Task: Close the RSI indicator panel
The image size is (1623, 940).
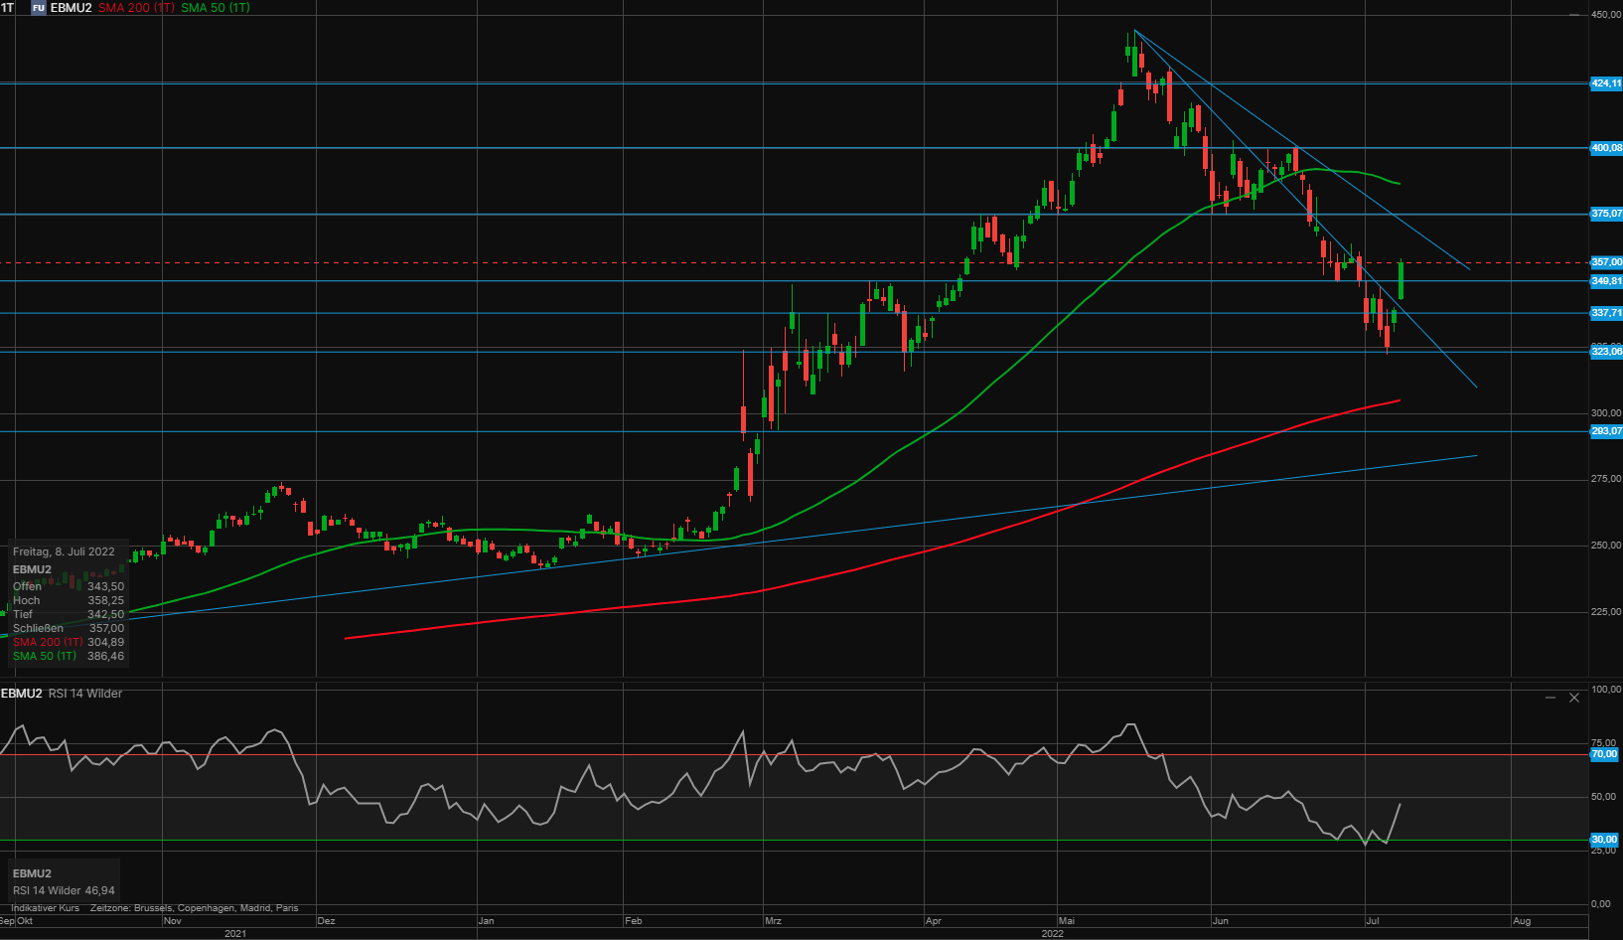Action: pos(1574,698)
